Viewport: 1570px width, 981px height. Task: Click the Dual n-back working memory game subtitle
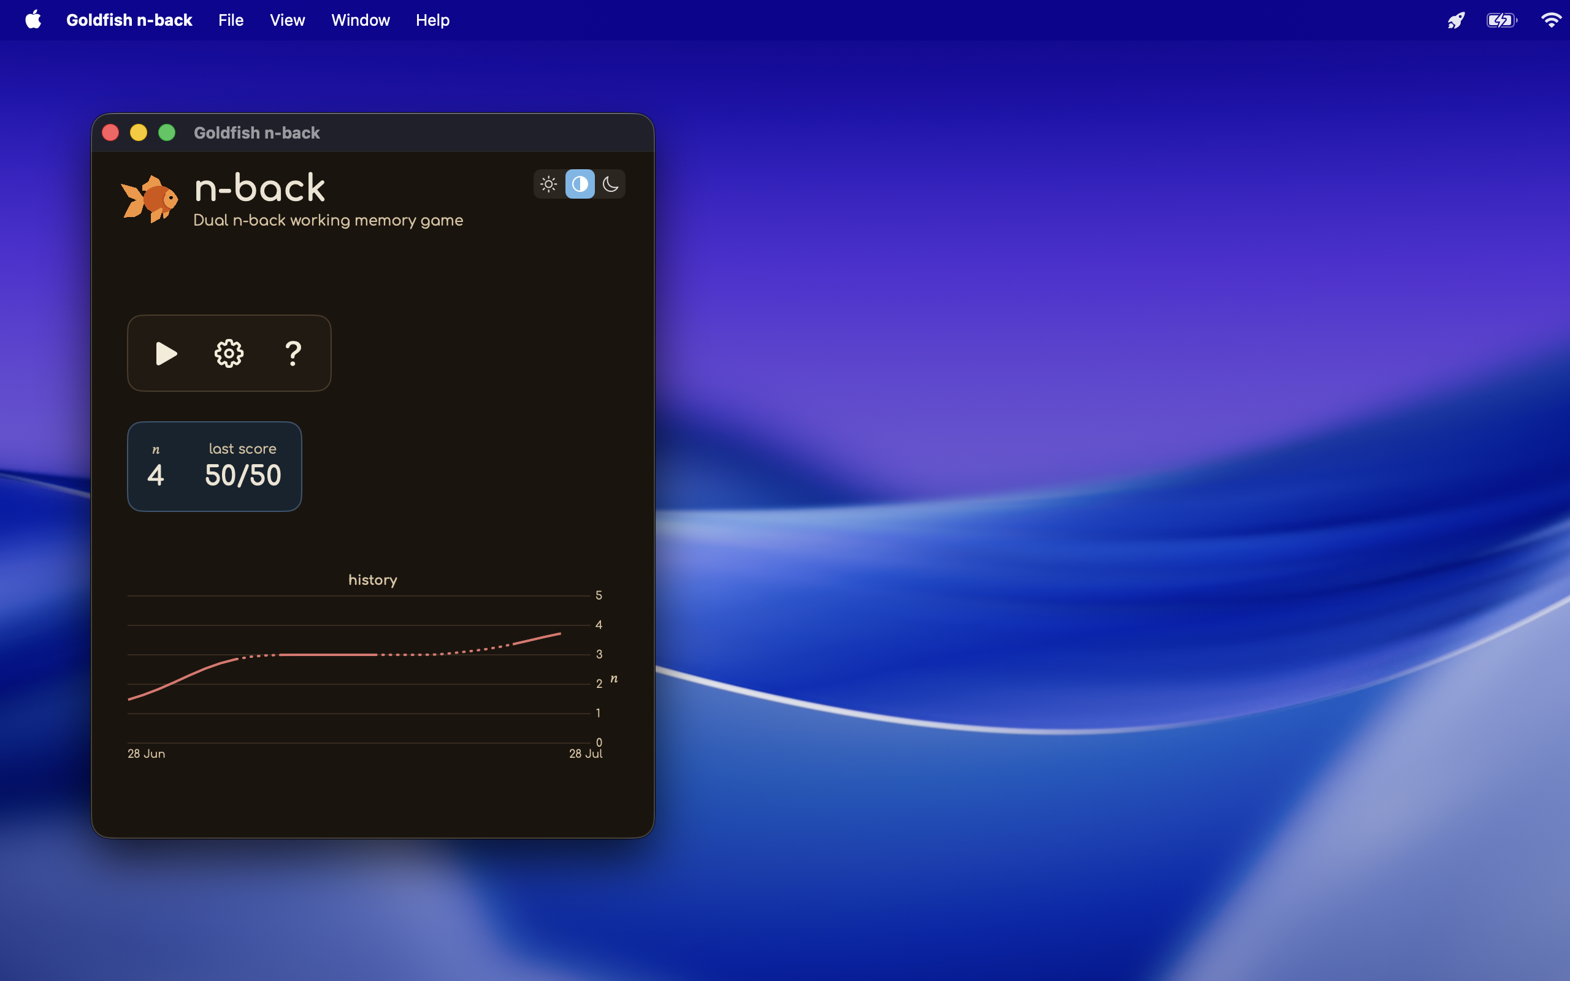point(328,221)
